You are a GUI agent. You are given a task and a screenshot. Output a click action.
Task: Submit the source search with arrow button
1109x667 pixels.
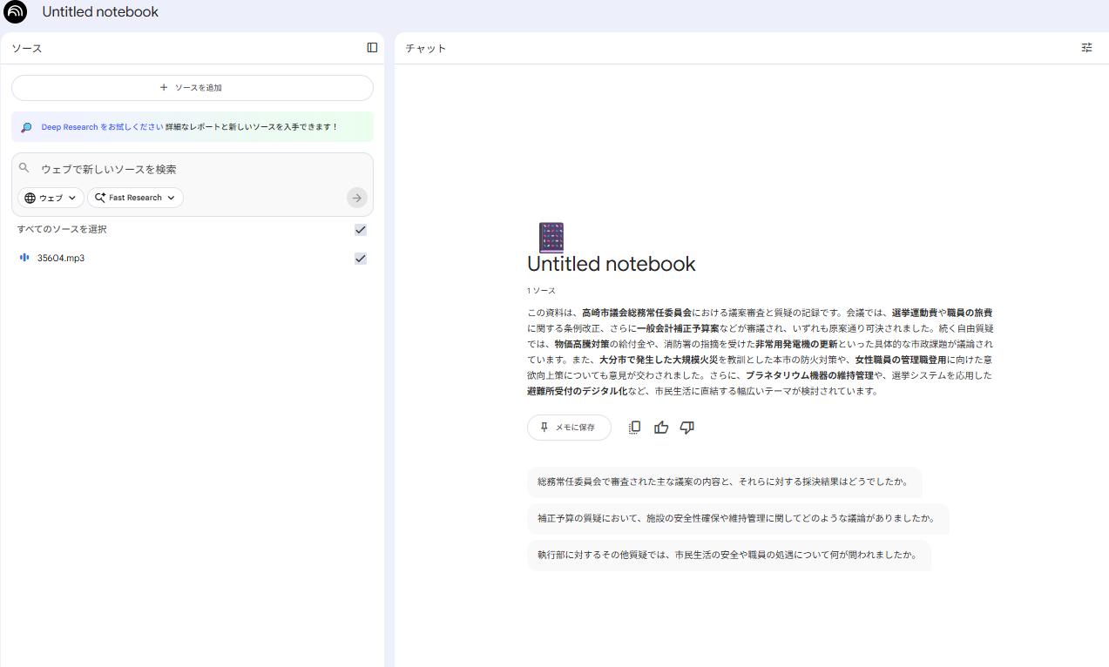356,198
